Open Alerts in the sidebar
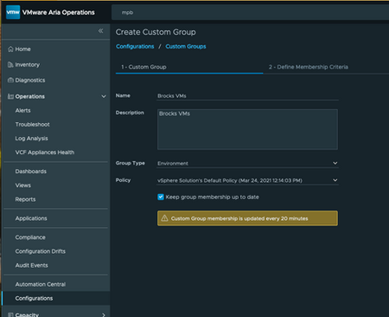 (x=23, y=111)
